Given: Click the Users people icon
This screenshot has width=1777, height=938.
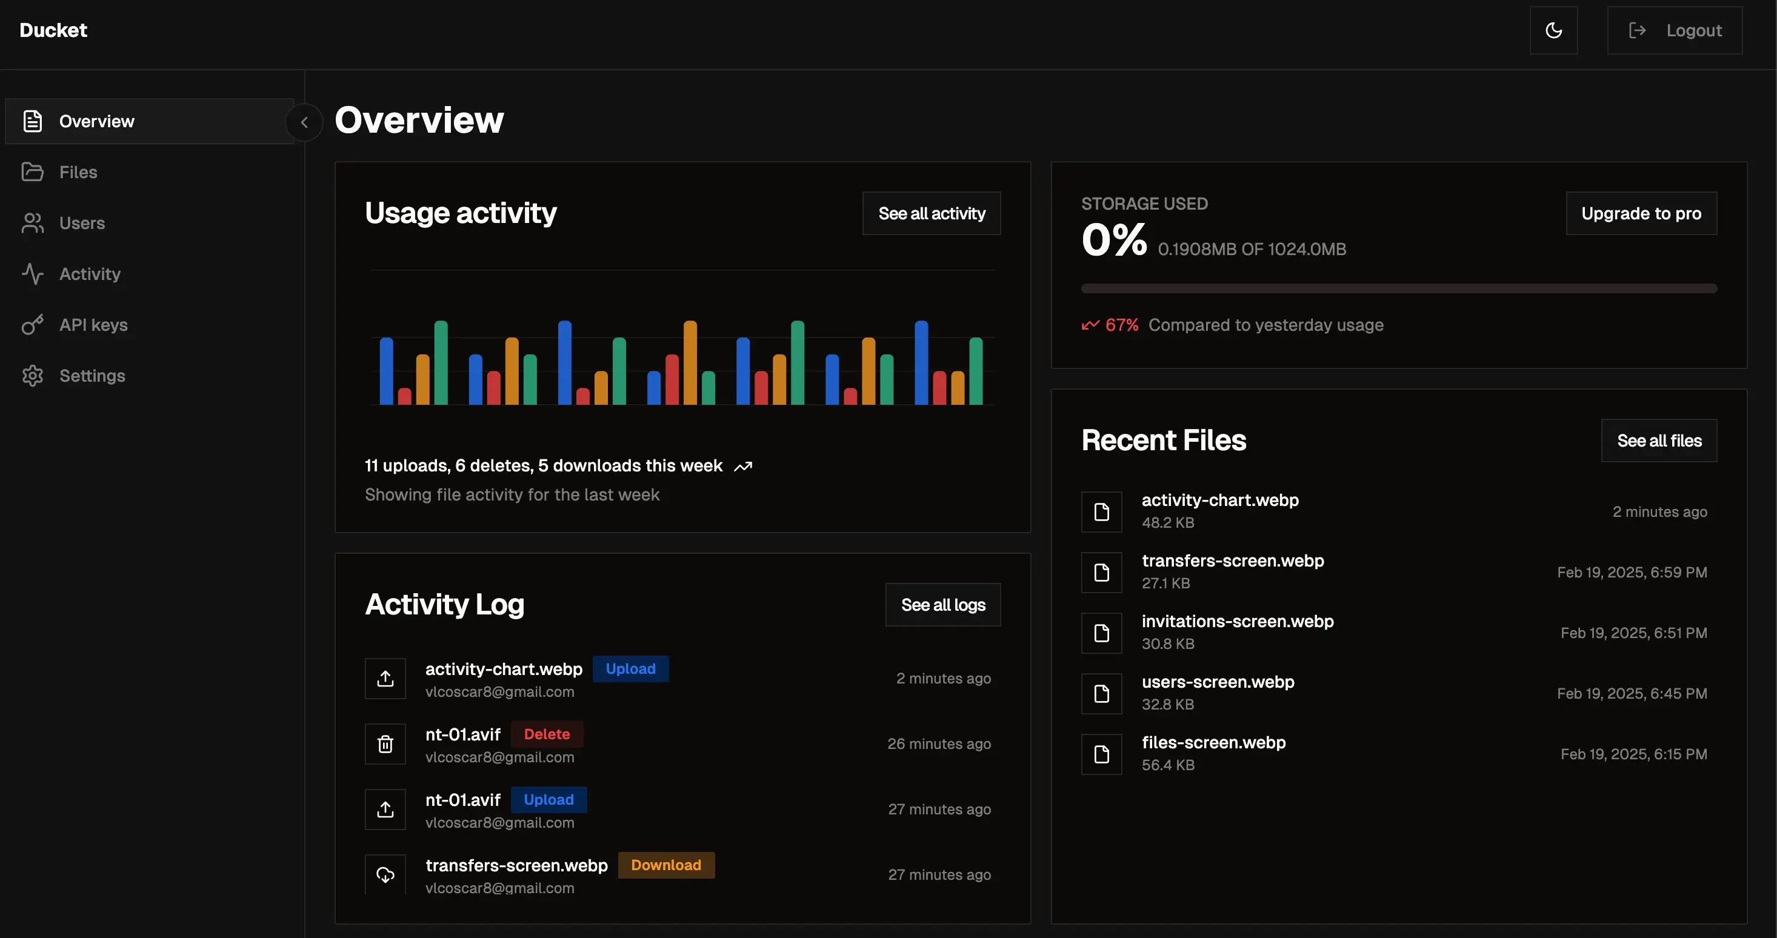Looking at the screenshot, I should click(32, 223).
